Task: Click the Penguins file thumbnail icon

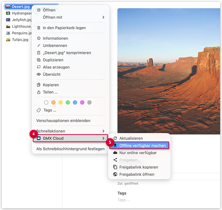Action: 8,33
